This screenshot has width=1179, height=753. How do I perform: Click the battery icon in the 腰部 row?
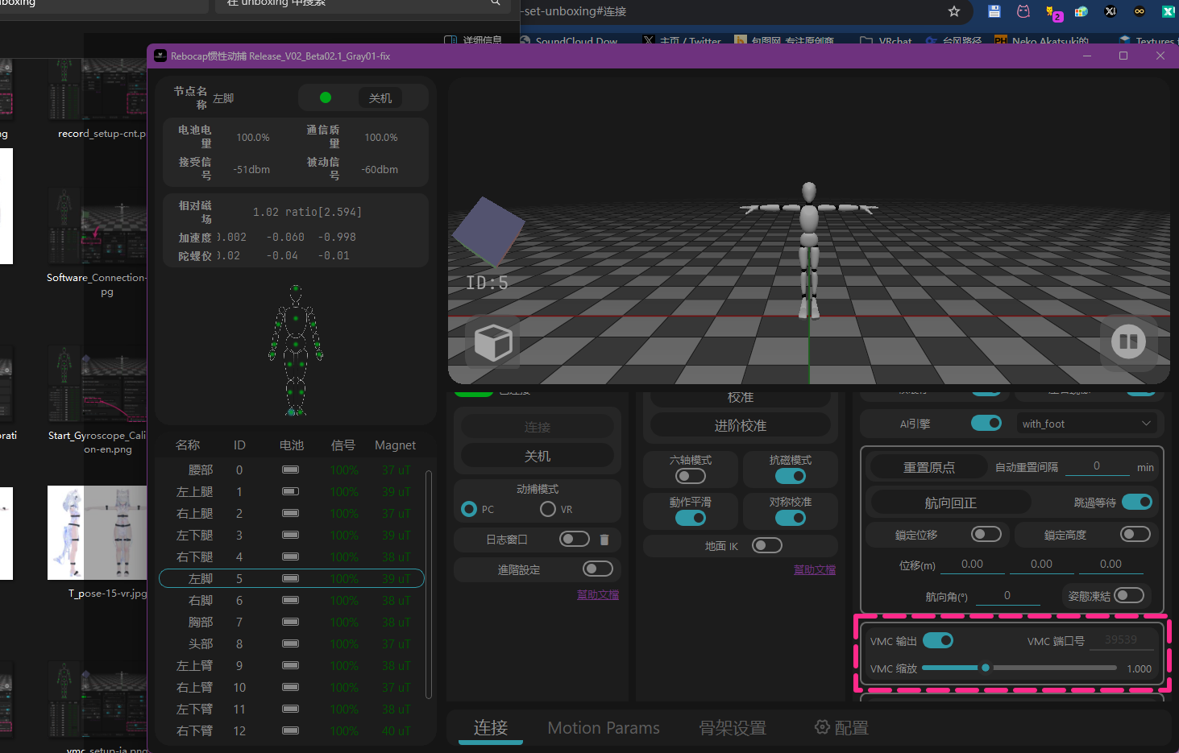click(x=290, y=470)
